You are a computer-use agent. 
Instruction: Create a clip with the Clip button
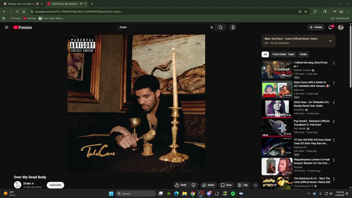click(243, 185)
